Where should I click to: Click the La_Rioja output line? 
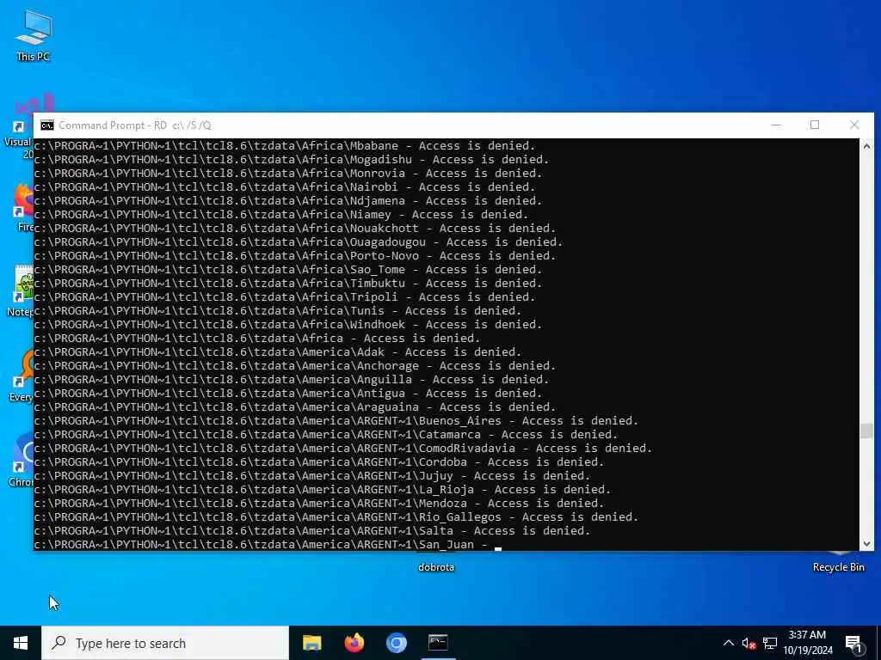tap(323, 489)
